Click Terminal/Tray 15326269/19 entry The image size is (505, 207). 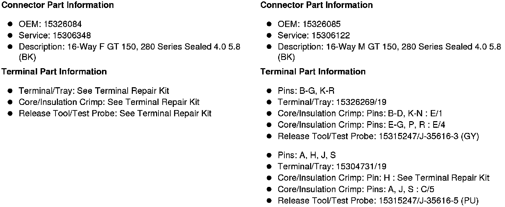(332, 102)
